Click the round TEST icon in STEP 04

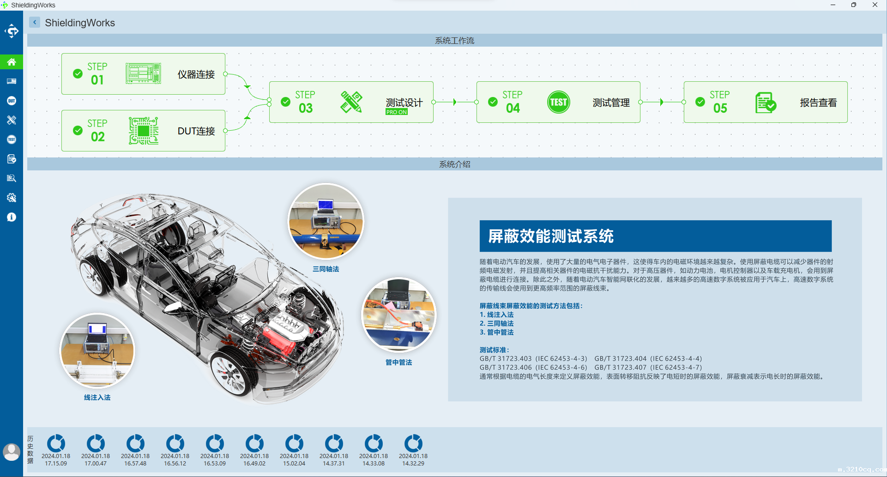pyautogui.click(x=559, y=102)
